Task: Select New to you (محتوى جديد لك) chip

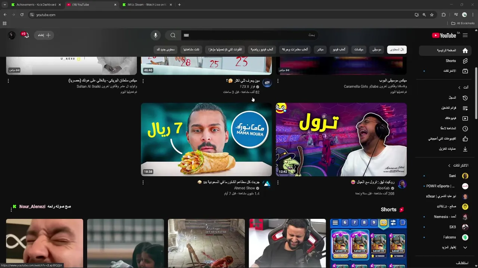Action: 165,50
